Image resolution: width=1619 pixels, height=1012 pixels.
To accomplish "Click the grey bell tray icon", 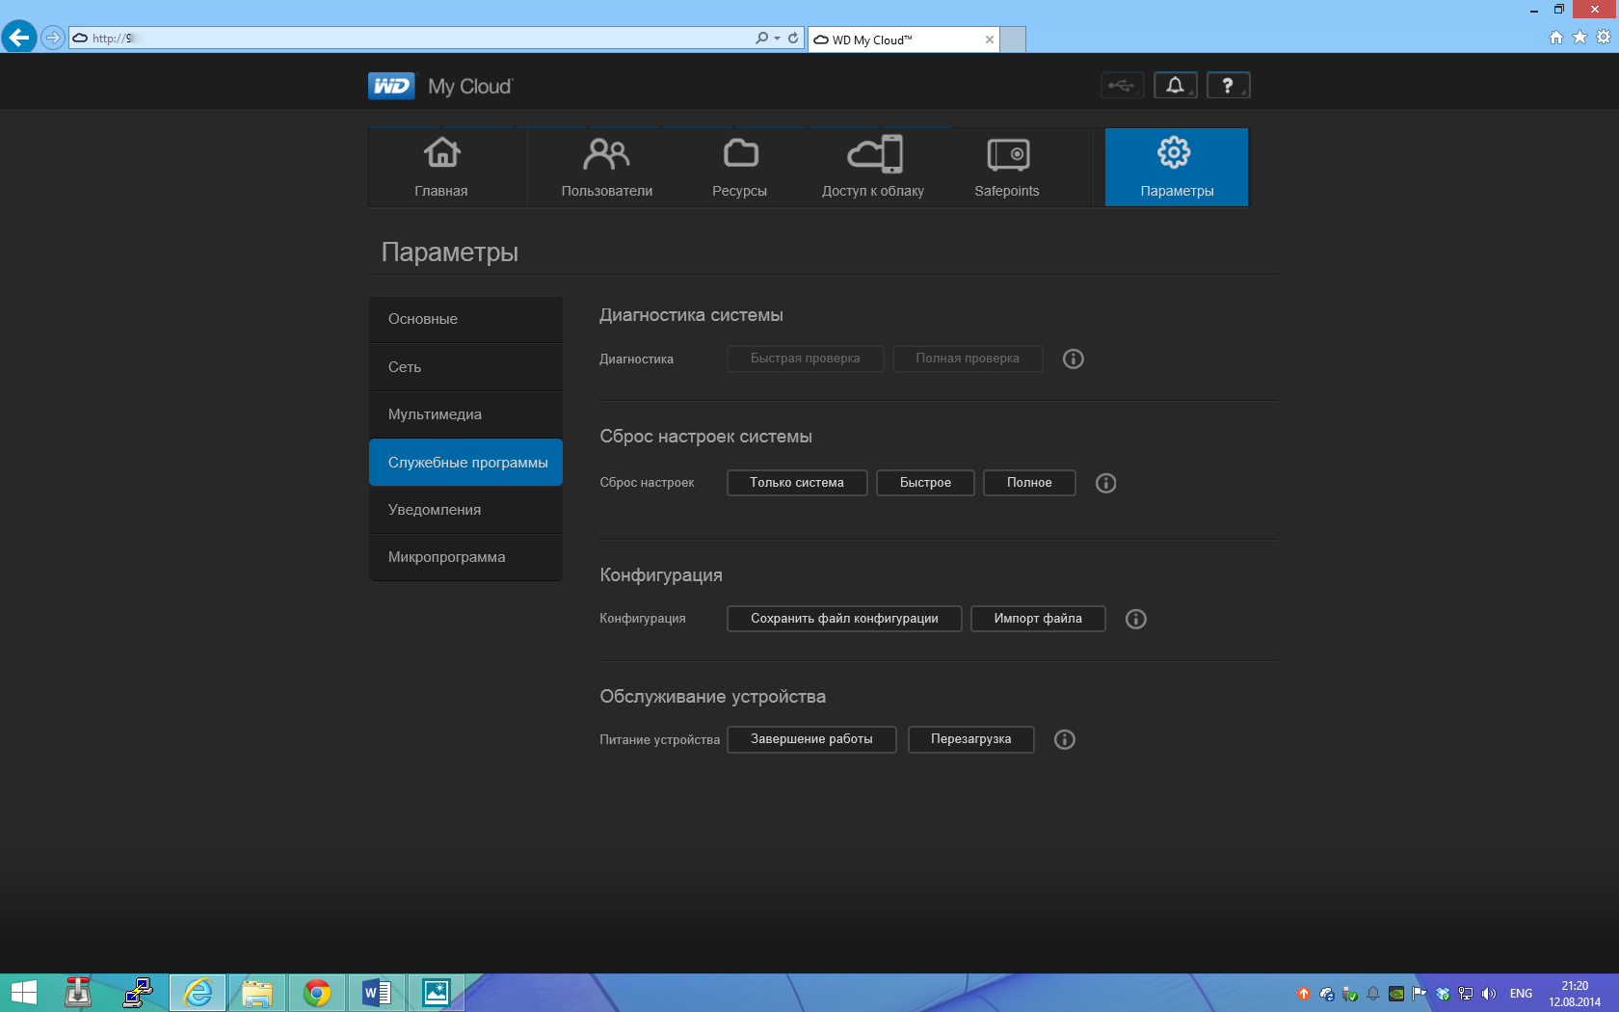I will click(x=1373, y=994).
